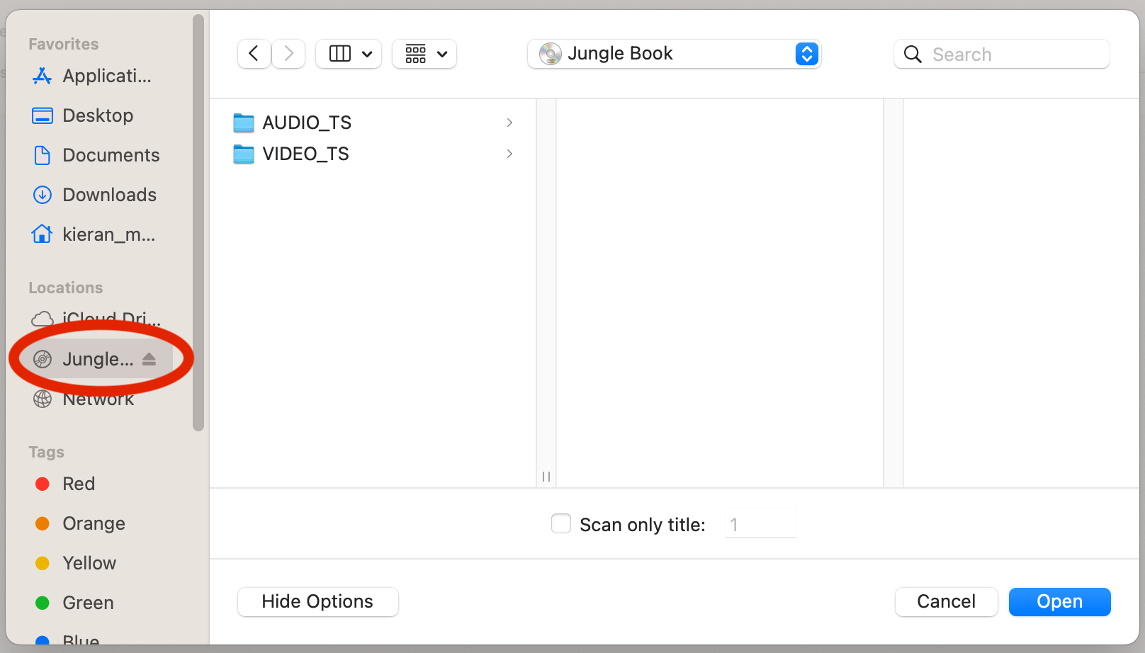Viewport: 1145px width, 653px height.
Task: Go back with the left chevron button
Action: click(x=254, y=54)
